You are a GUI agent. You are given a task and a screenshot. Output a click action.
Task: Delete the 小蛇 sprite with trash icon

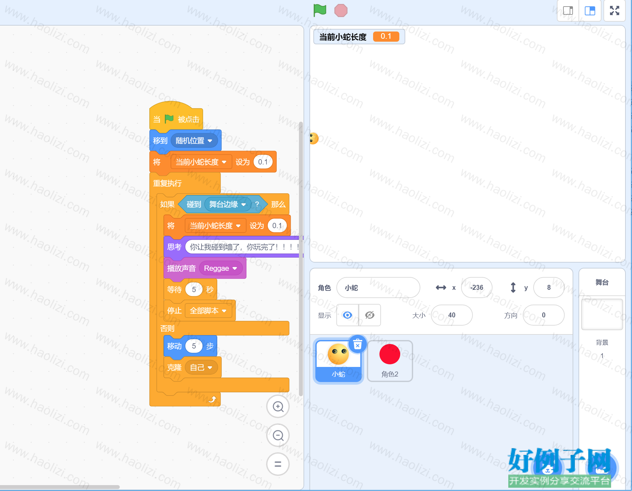point(357,344)
